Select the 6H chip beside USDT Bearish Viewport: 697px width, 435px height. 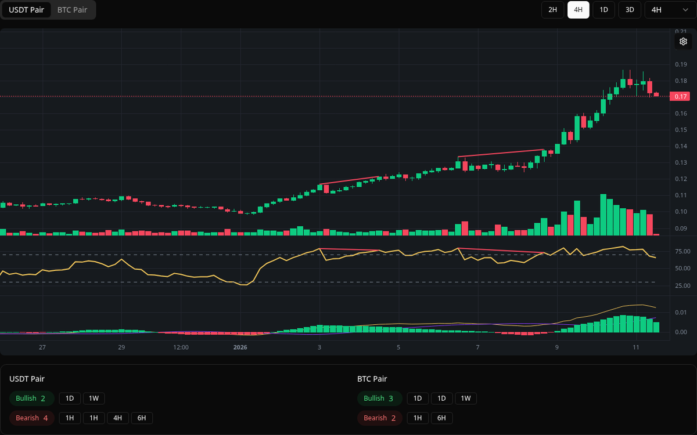pos(143,418)
